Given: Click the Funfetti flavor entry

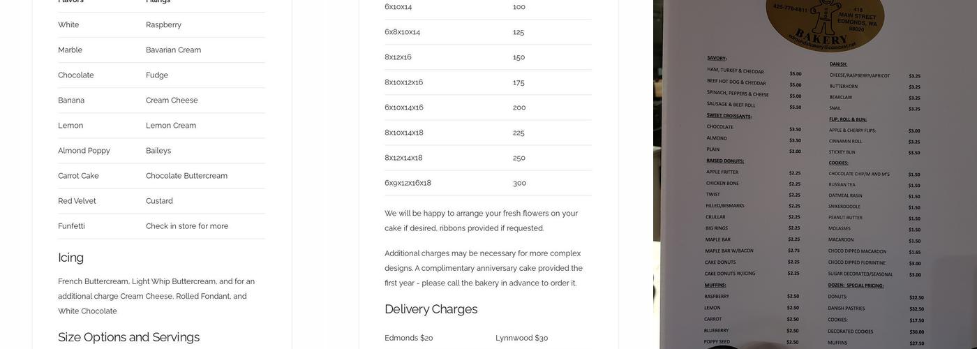Looking at the screenshot, I should [x=71, y=226].
